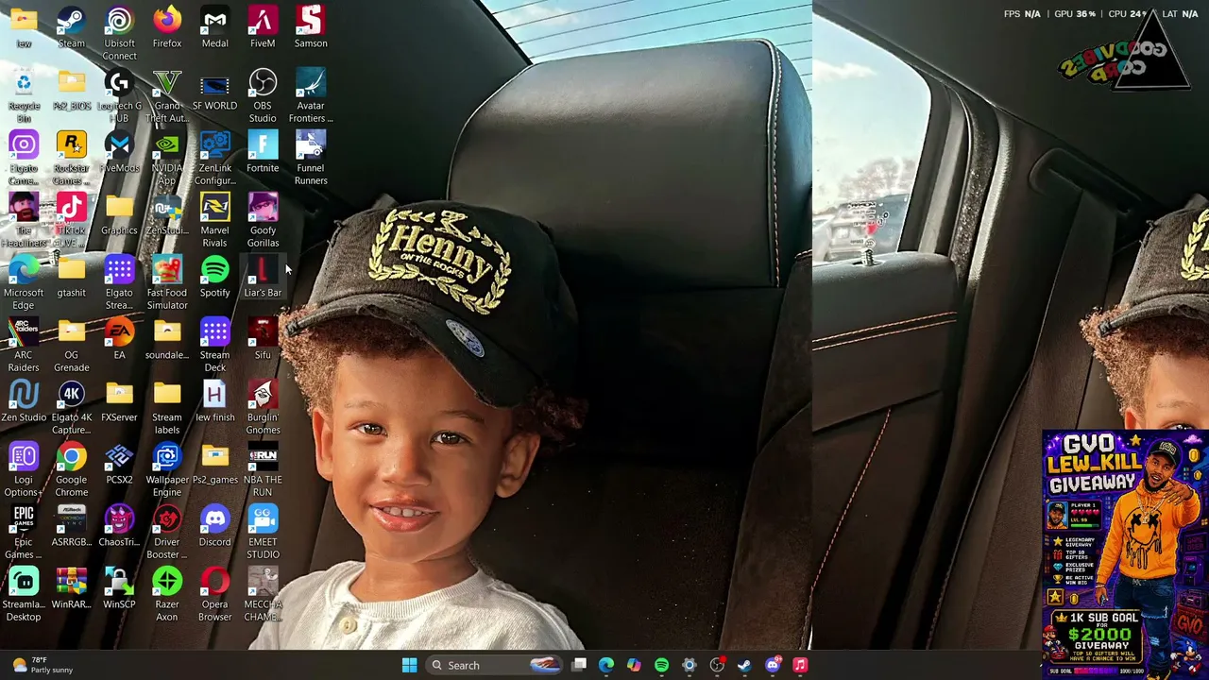The width and height of the screenshot is (1209, 680).
Task: Switch to OBS in the taskbar
Action: [x=717, y=665]
